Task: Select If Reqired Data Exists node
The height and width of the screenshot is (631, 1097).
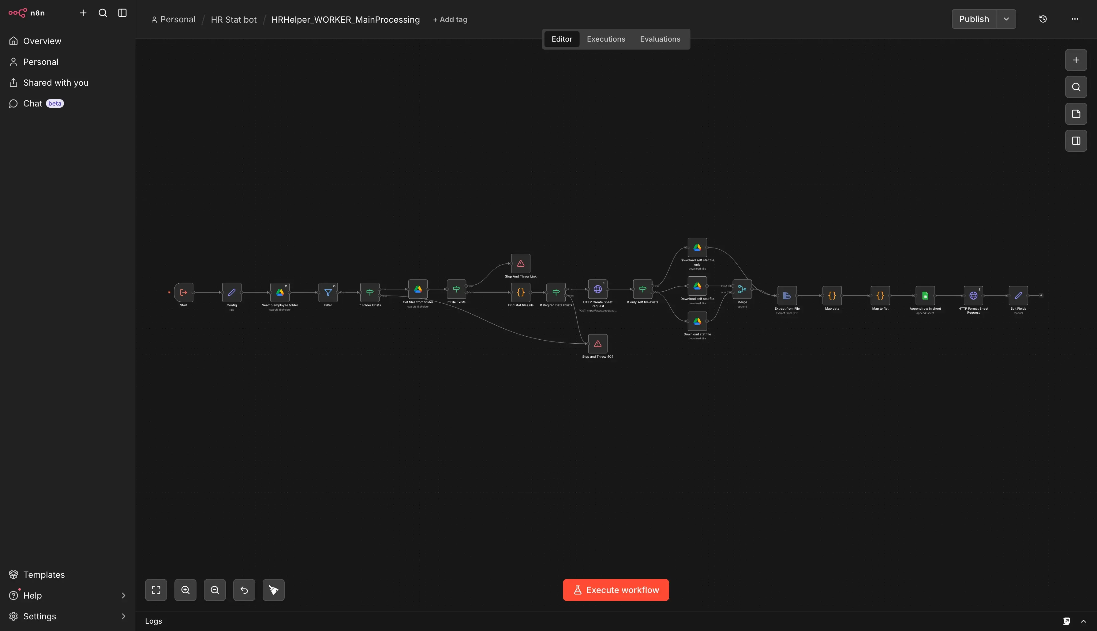Action: pos(556,293)
